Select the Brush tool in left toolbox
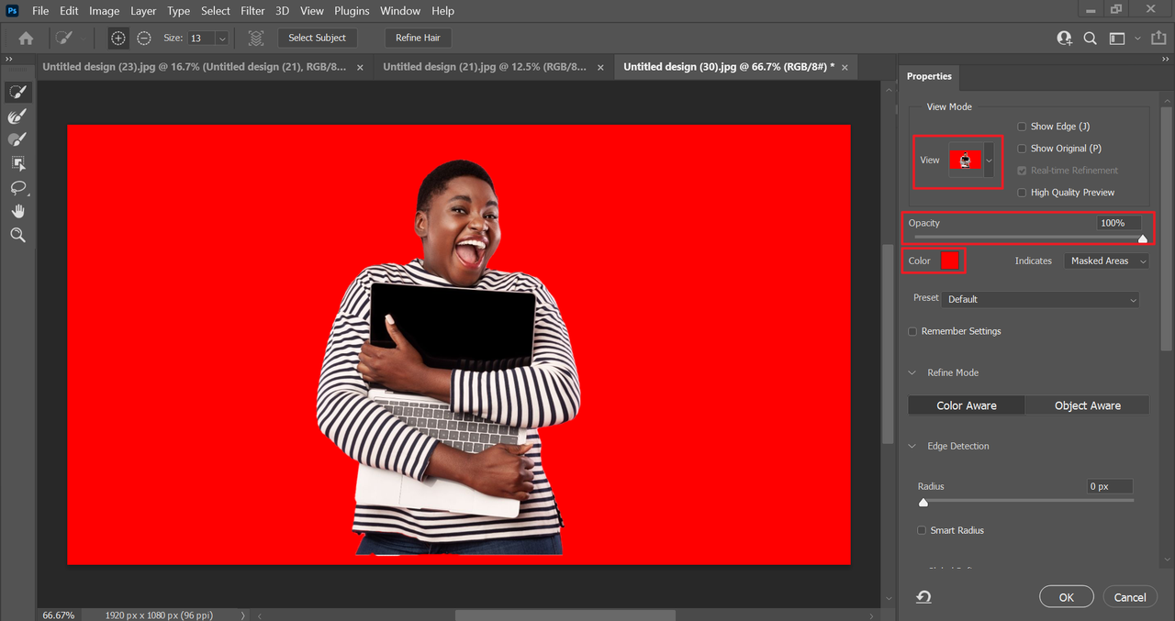The image size is (1175, 621). pos(17,139)
